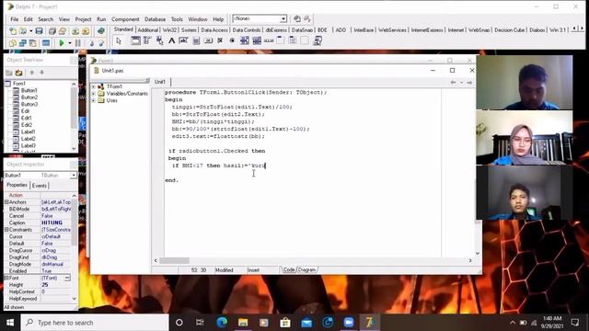The height and width of the screenshot is (331, 589).
Task: Select the arrow pointer palette tool
Action: pos(119,40)
